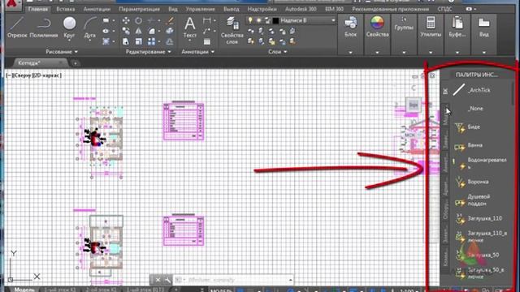Screen dimensions: 520x292
Task: Expand the arrow under Блок panel
Action: tap(350, 52)
